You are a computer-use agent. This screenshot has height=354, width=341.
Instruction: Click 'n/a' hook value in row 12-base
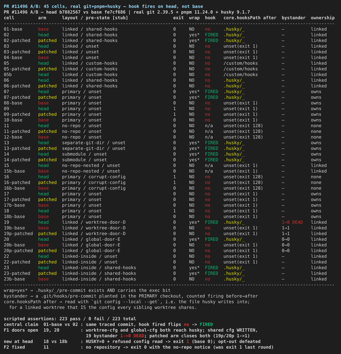(x=209, y=137)
